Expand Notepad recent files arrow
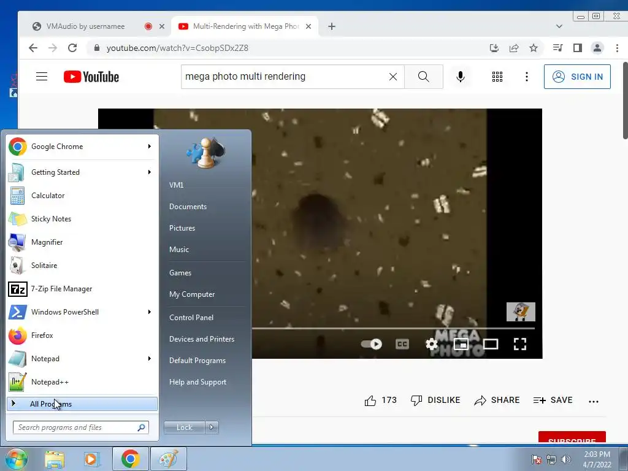Viewport: 628px width, 471px height. (150, 358)
